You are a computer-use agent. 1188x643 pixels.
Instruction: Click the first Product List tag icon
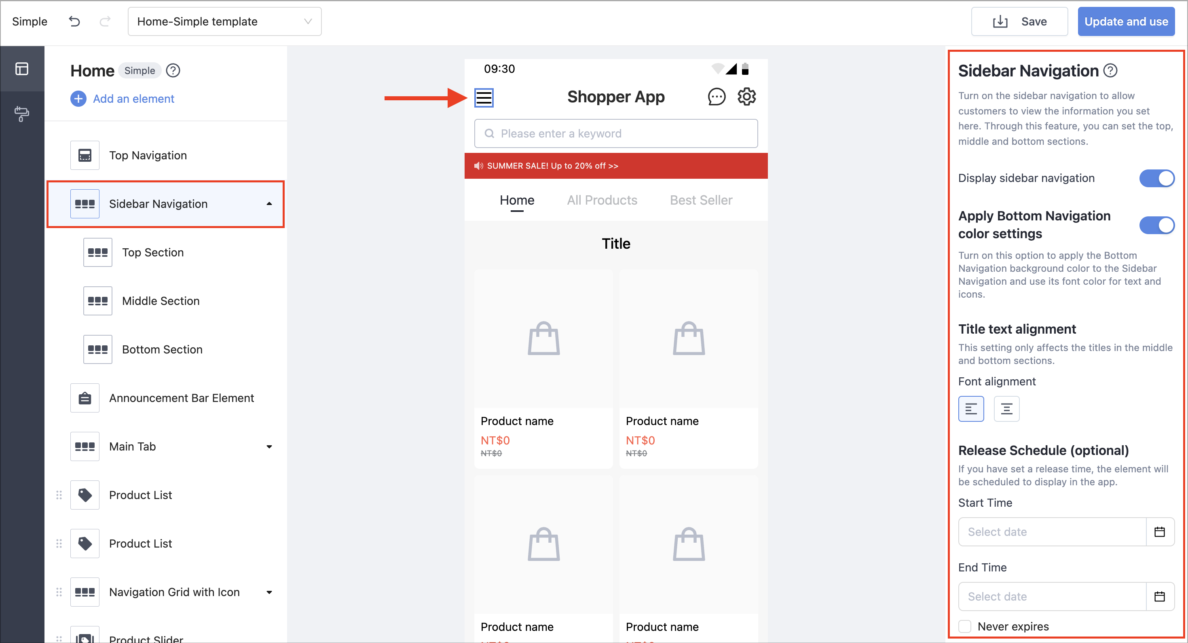click(x=85, y=495)
